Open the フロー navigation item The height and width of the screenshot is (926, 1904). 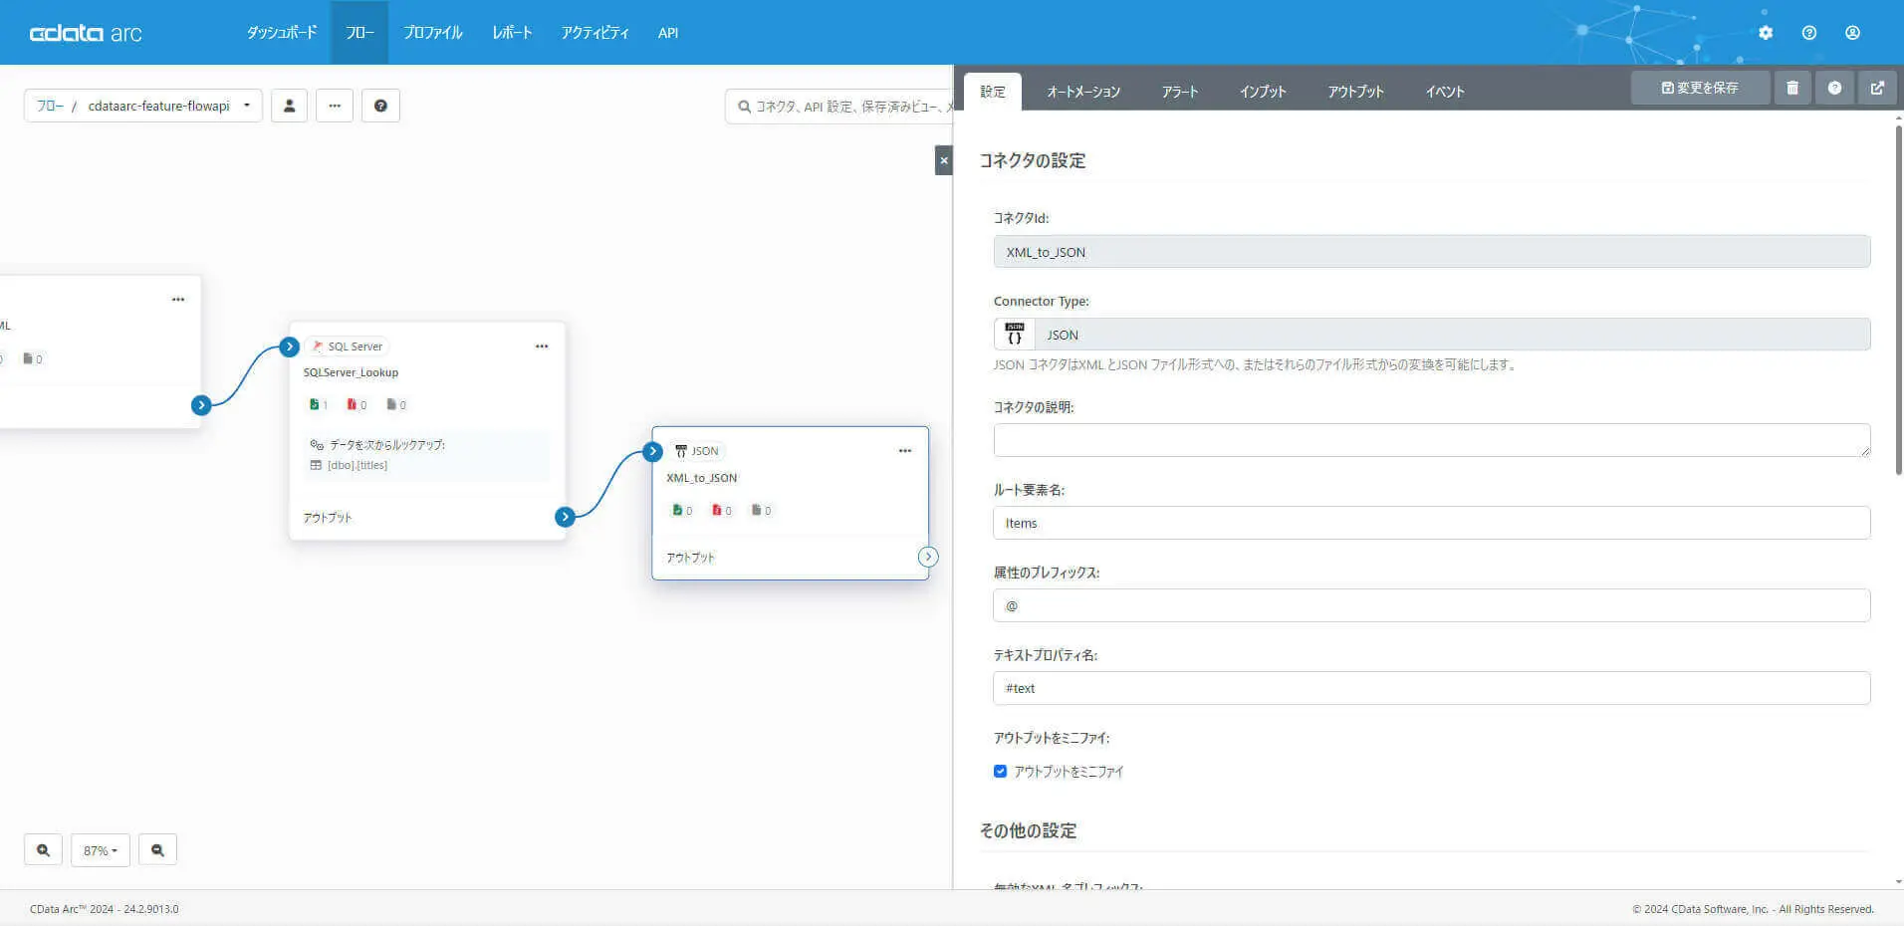click(359, 33)
